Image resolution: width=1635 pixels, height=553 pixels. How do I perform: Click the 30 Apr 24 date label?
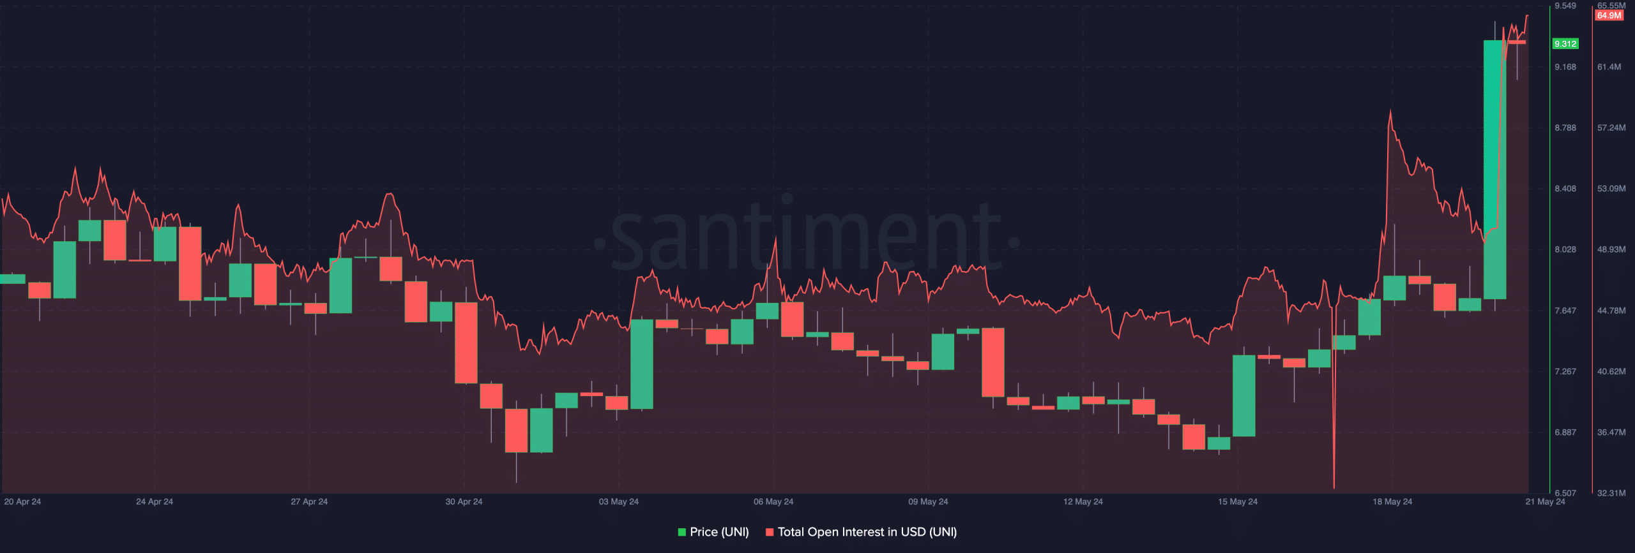coord(464,501)
